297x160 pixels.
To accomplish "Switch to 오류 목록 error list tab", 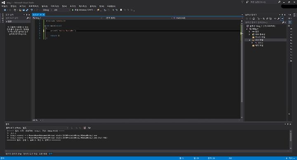I will point(43,154).
